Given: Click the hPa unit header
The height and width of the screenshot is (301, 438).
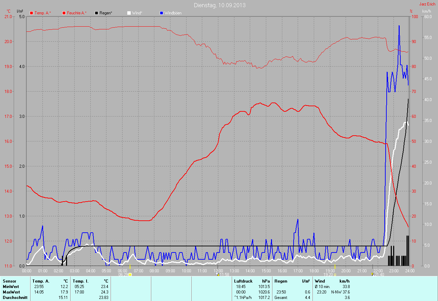Looking at the screenshot, I should (266, 281).
